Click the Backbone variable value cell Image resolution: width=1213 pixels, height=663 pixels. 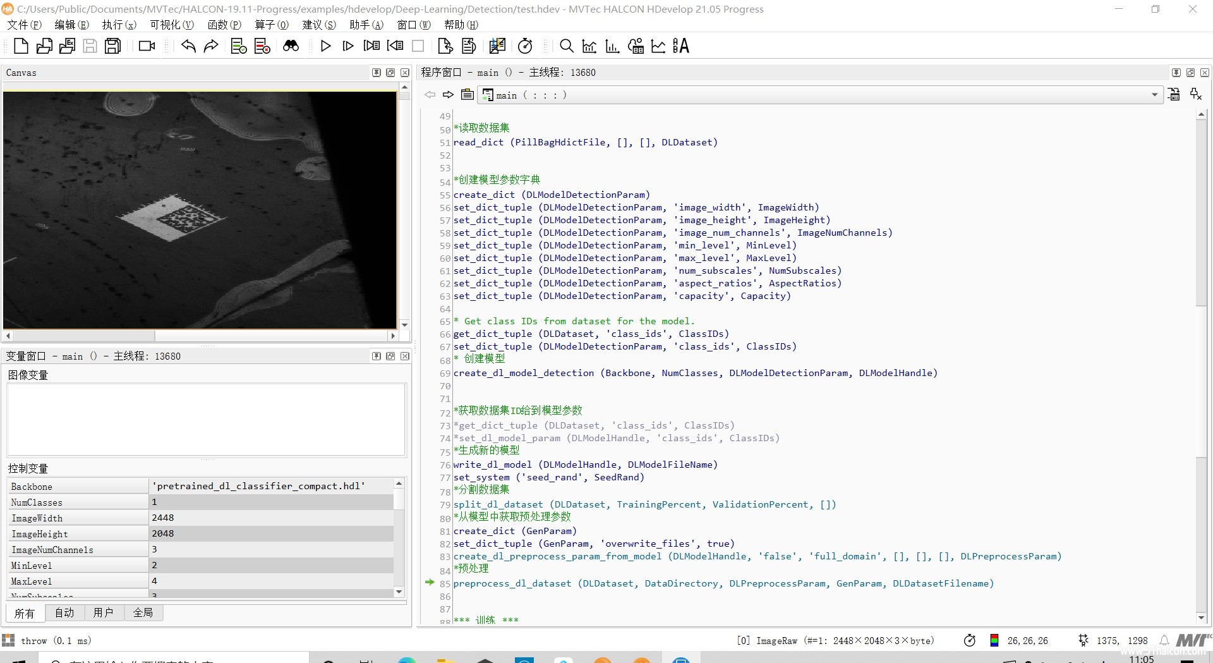(271, 486)
